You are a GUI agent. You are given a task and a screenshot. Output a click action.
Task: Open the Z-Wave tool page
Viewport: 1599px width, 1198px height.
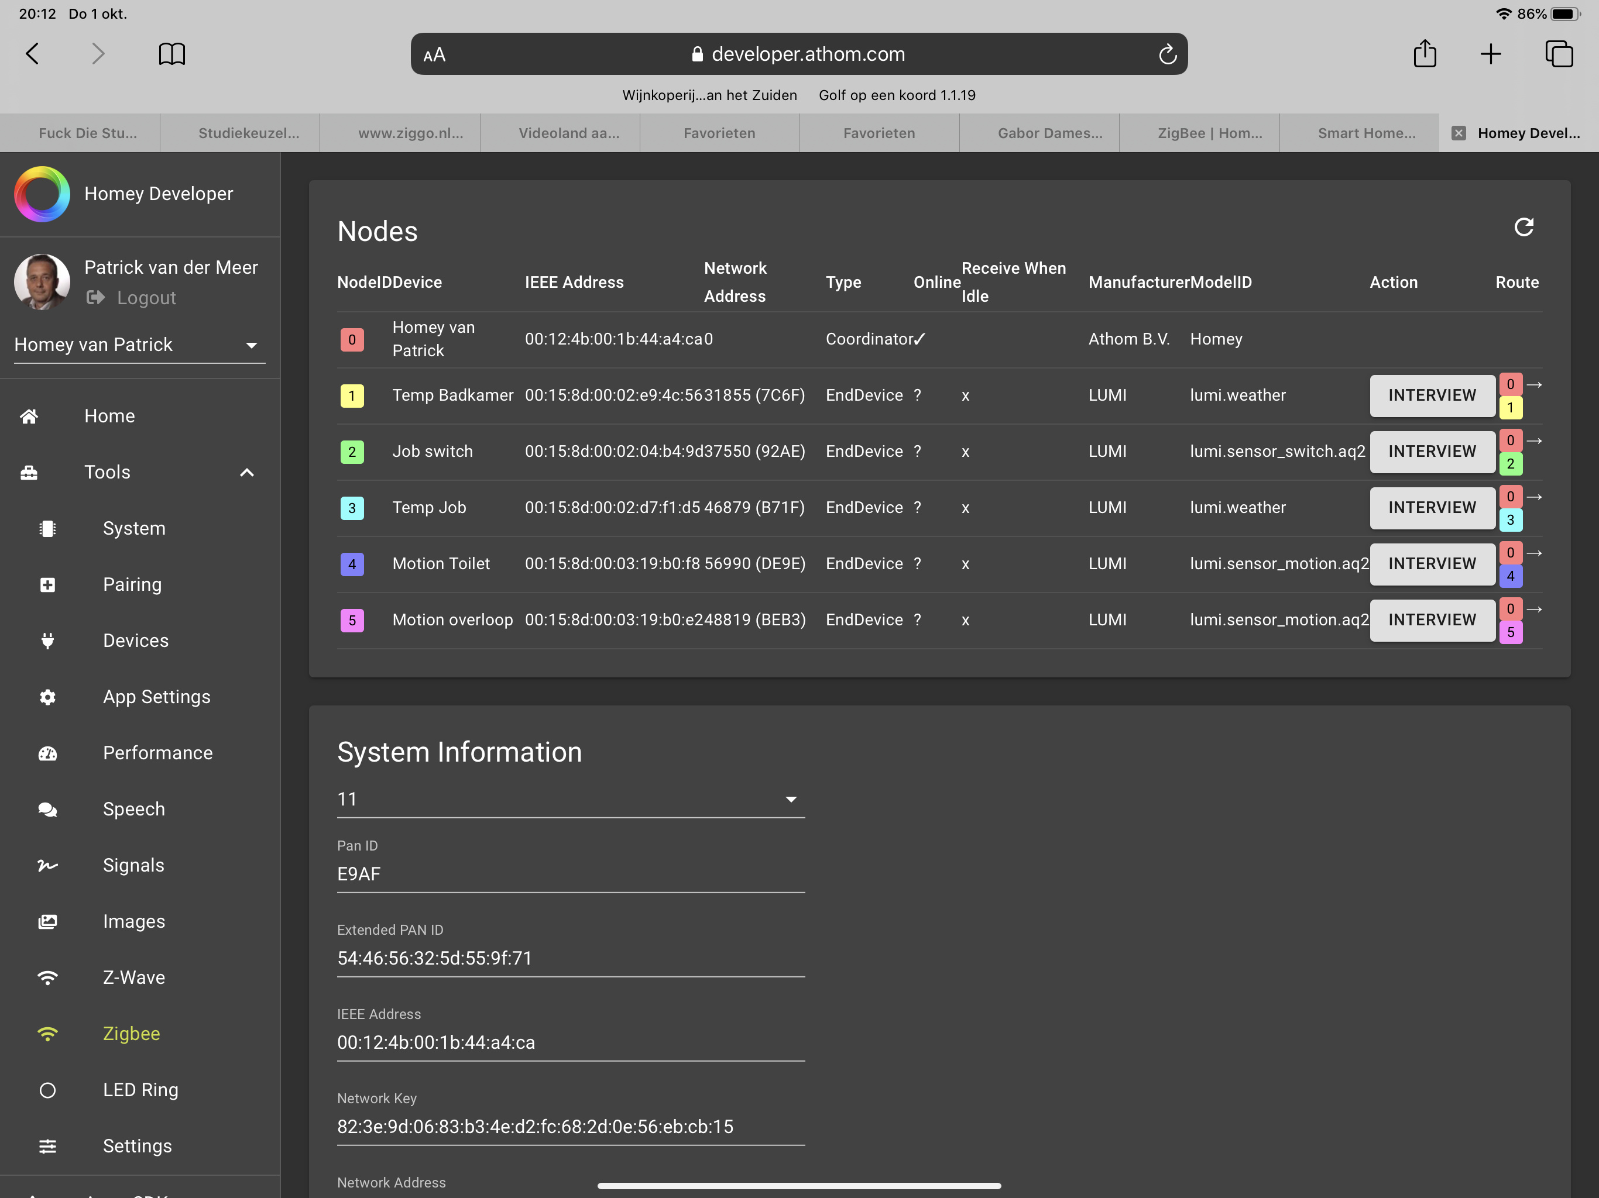coord(133,977)
